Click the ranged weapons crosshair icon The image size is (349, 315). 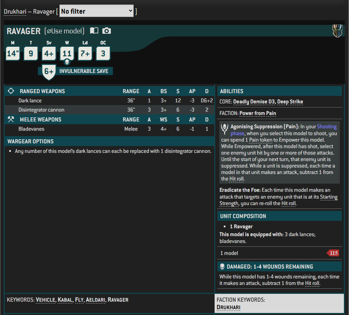click(11, 91)
